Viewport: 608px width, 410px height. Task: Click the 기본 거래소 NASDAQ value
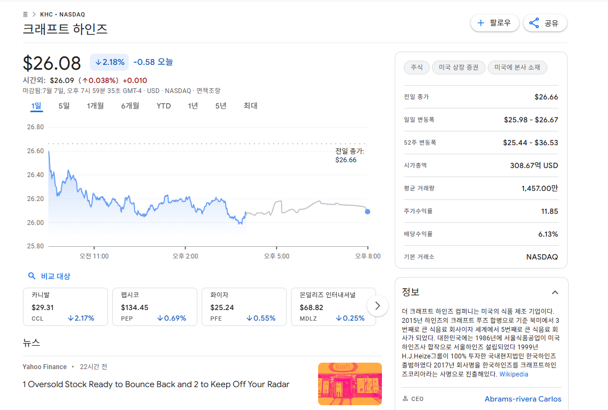click(542, 257)
